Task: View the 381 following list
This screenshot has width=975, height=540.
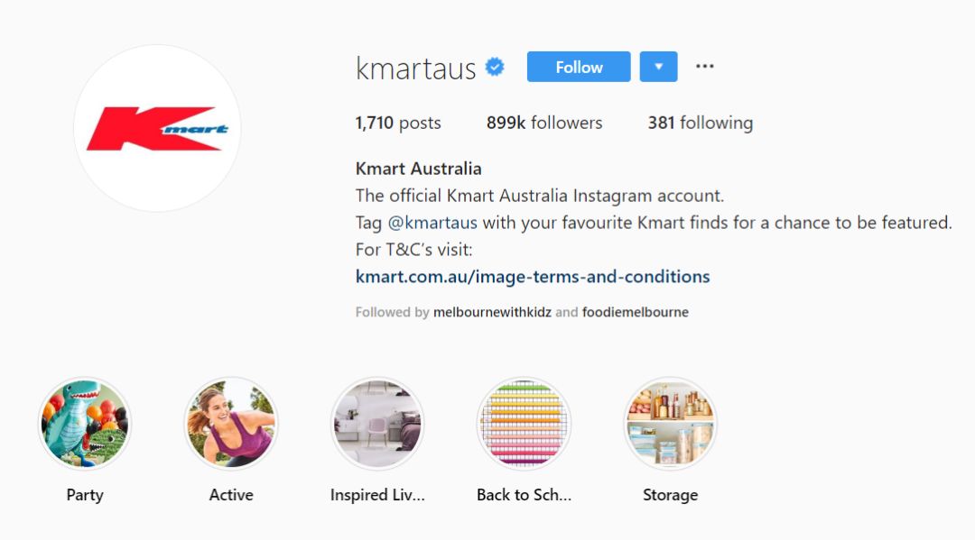Action: (701, 123)
